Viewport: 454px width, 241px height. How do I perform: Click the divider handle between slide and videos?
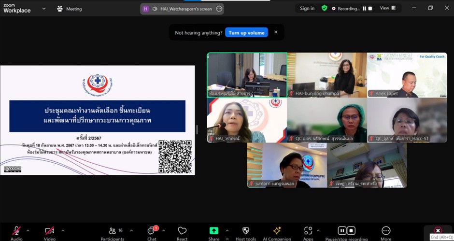tap(197, 129)
